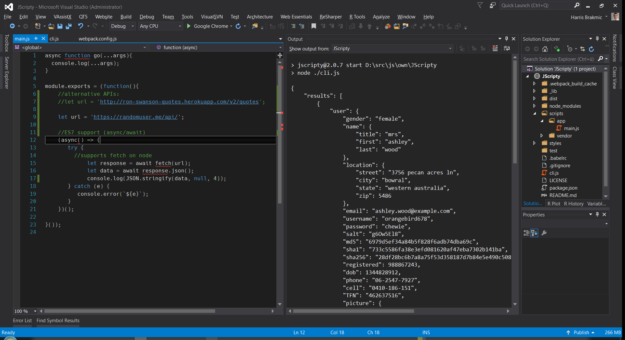Clear all text in Output window
Image resolution: width=625 pixels, height=340 pixels.
(x=495, y=49)
